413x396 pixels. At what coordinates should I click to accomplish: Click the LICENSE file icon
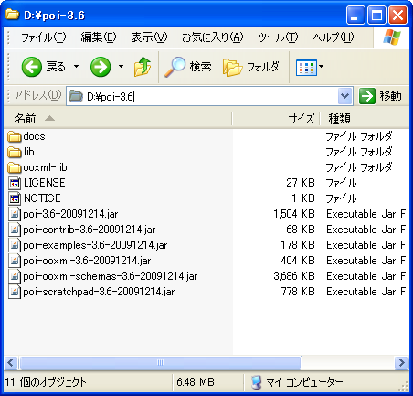click(x=15, y=183)
